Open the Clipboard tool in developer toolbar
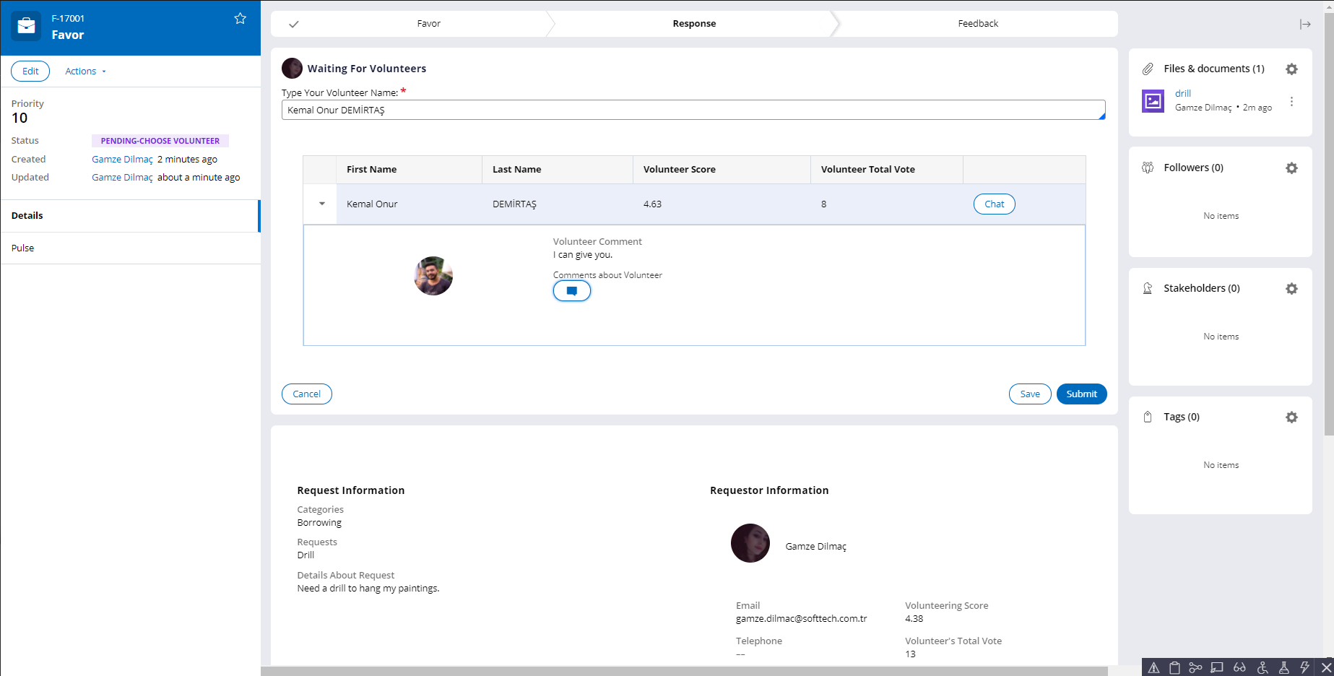Viewport: 1334px width, 676px height. pyautogui.click(x=1175, y=667)
